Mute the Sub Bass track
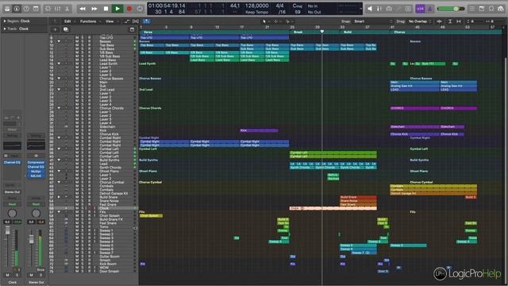 [x=77, y=49]
